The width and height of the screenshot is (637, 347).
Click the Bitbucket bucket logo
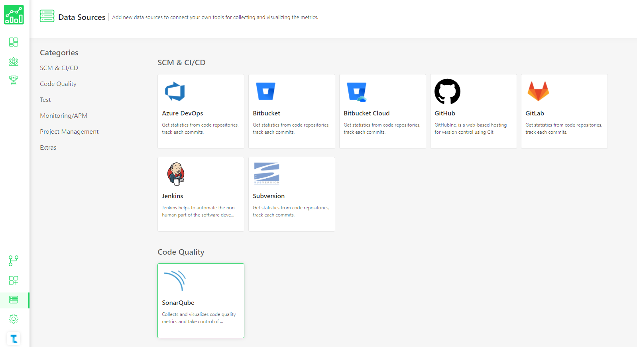tap(266, 91)
